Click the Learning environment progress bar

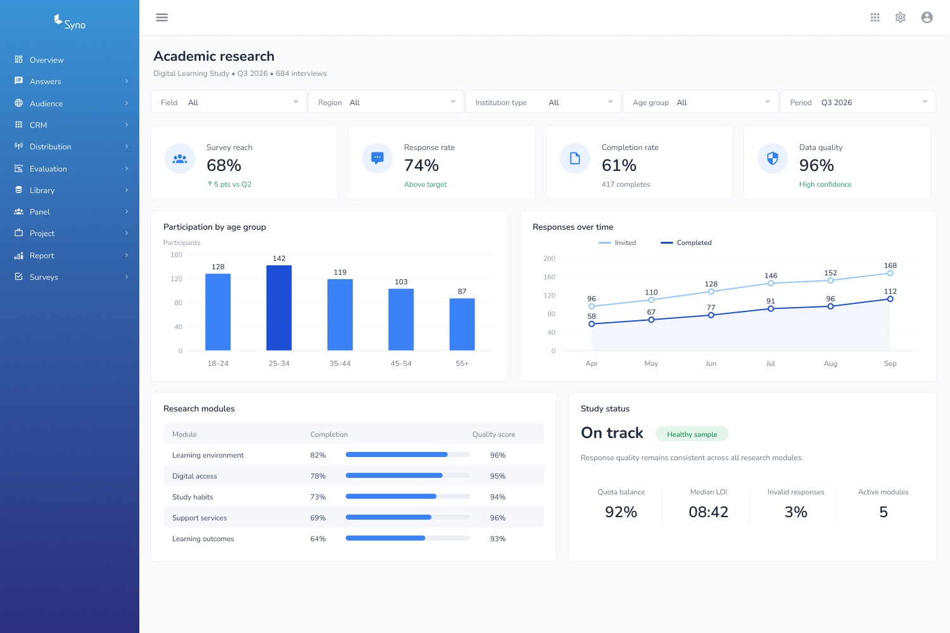(408, 454)
